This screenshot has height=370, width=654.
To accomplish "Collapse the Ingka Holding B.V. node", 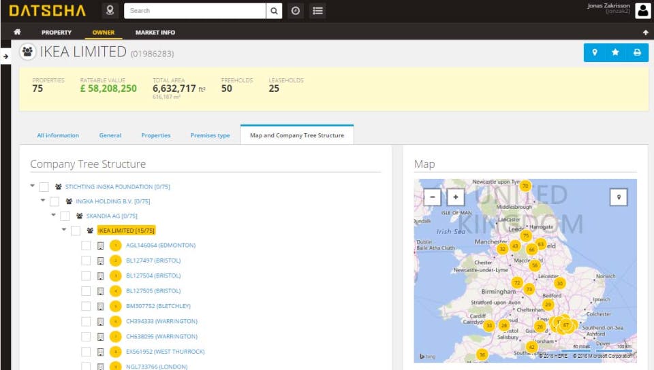I will point(43,201).
